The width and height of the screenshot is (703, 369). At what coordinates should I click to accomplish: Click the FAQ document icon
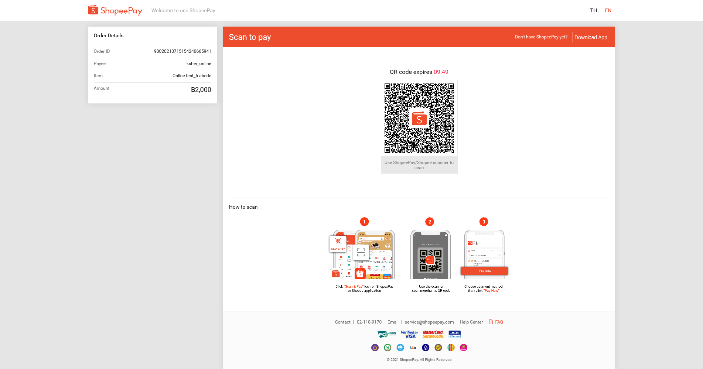click(491, 322)
